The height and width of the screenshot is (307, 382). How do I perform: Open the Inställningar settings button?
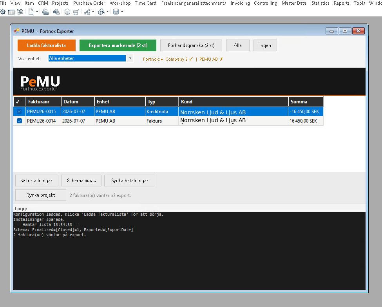[37, 181]
